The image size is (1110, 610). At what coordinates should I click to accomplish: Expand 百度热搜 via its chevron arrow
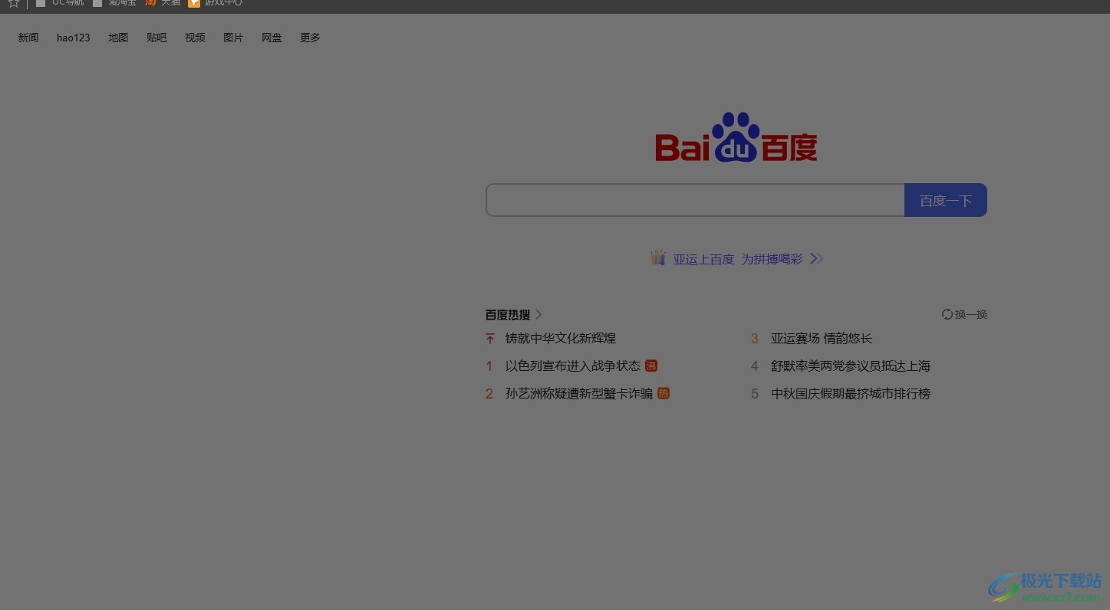[x=539, y=314]
